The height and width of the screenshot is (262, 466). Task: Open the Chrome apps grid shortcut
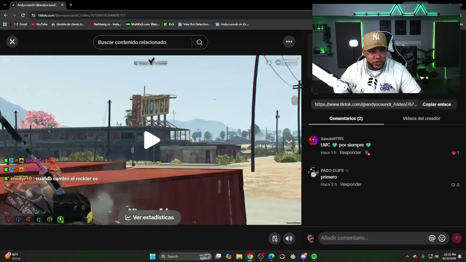(5, 24)
